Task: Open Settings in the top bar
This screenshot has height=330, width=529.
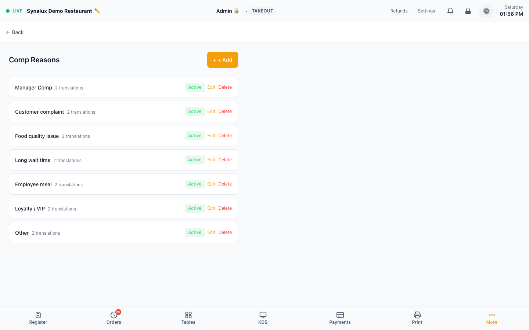Action: (x=427, y=11)
